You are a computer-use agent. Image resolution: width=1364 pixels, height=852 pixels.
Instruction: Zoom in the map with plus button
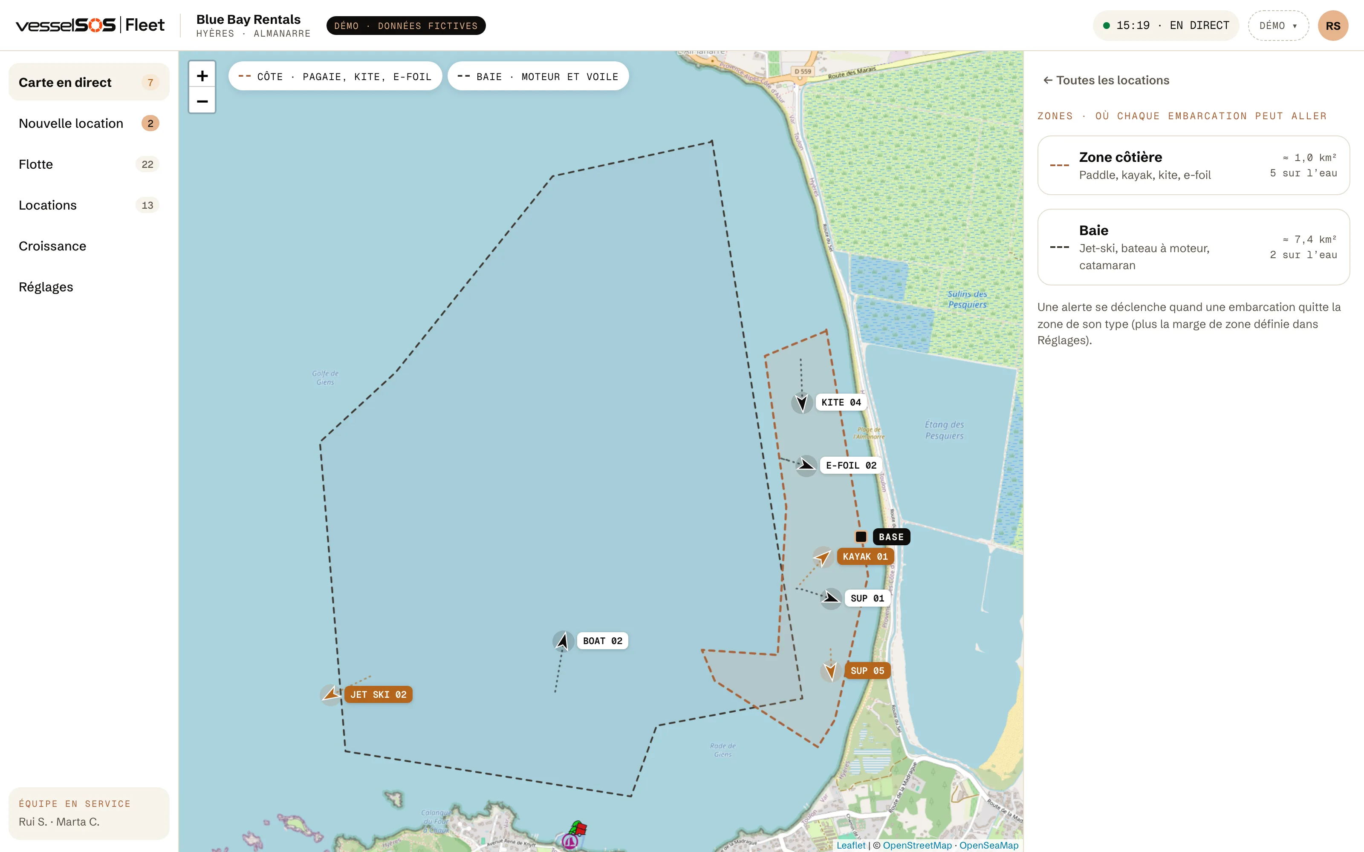pos(202,75)
